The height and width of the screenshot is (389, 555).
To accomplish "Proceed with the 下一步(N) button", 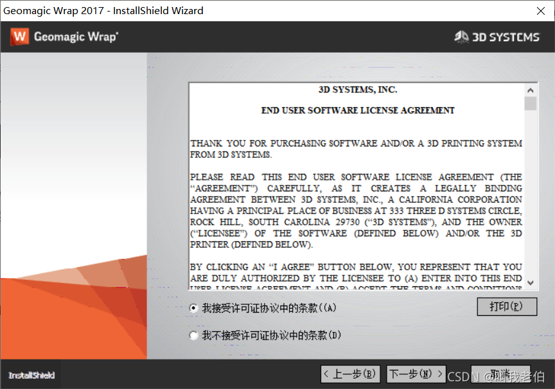I will 416,374.
